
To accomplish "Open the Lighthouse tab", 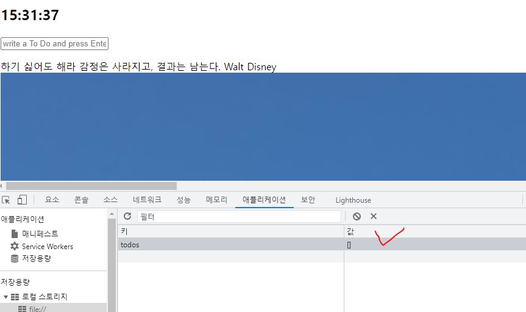I will (x=354, y=200).
